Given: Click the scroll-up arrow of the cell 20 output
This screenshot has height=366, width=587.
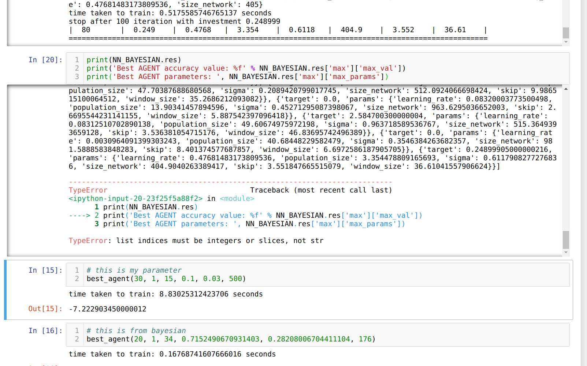Looking at the screenshot, I should 566,89.
